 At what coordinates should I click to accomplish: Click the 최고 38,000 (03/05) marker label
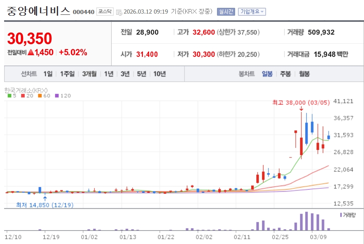coord(301,103)
